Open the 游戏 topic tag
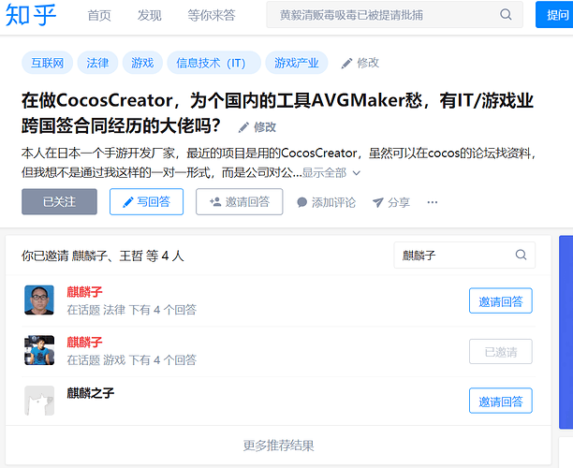 [x=142, y=63]
